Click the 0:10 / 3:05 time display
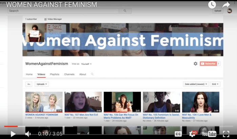Image resolution: width=237 pixels, height=139 pixels. pyautogui.click(x=50, y=134)
